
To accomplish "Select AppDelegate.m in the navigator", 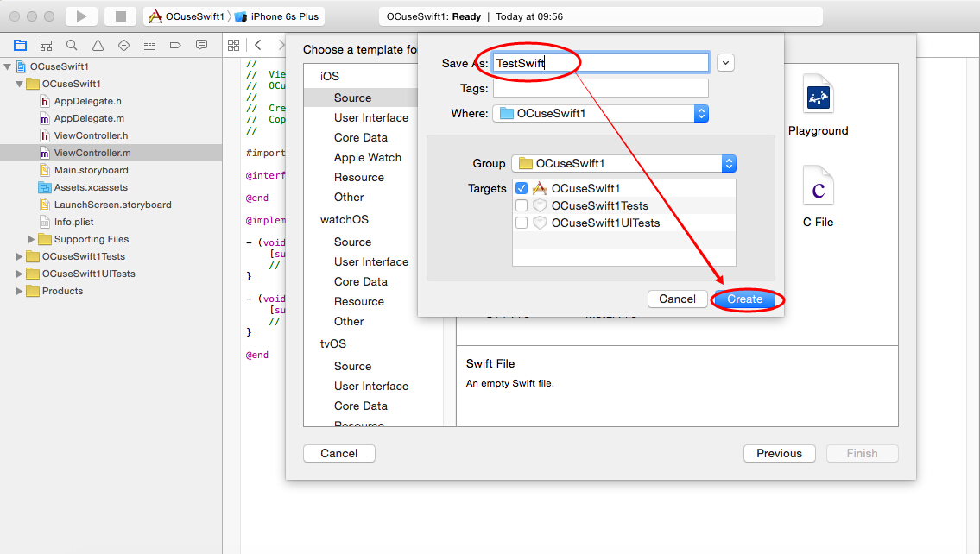I will click(x=89, y=119).
